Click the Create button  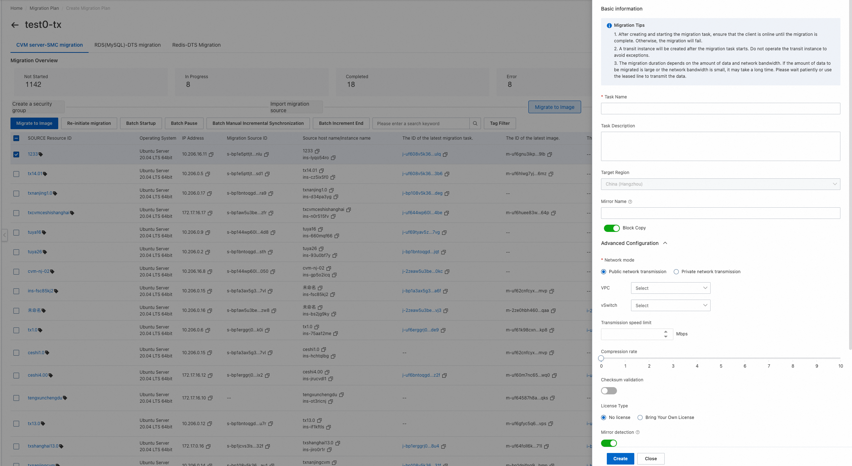[620, 458]
